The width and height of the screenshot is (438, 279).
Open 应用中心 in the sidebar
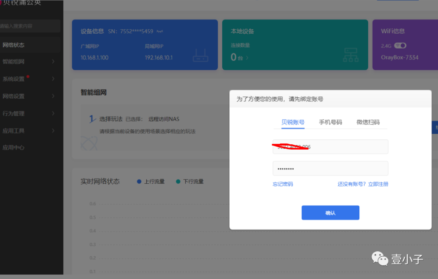coord(30,148)
